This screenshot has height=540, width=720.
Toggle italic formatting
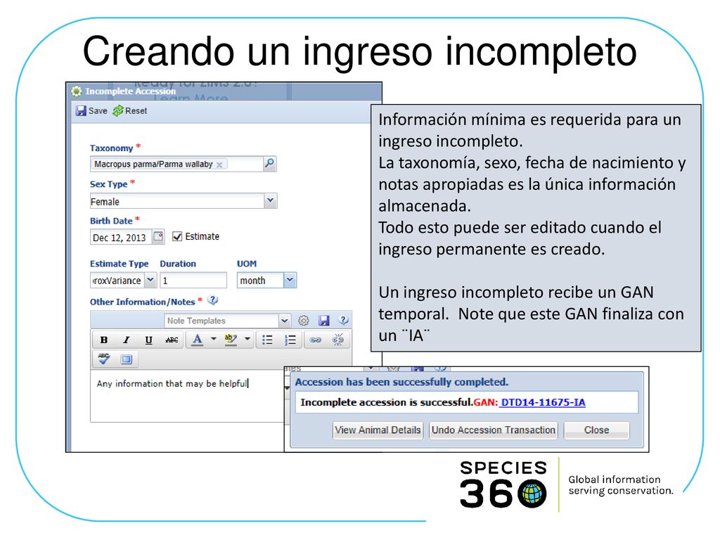[127, 340]
